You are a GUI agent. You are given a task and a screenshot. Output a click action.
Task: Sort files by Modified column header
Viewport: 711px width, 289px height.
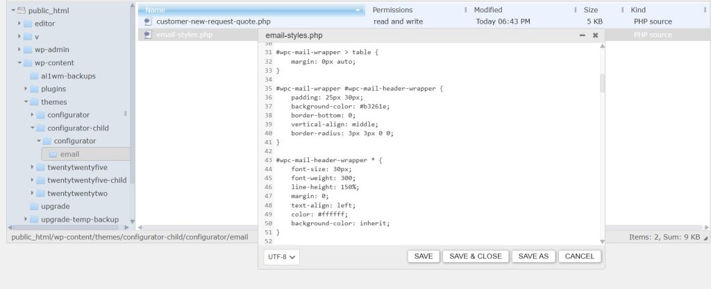488,10
